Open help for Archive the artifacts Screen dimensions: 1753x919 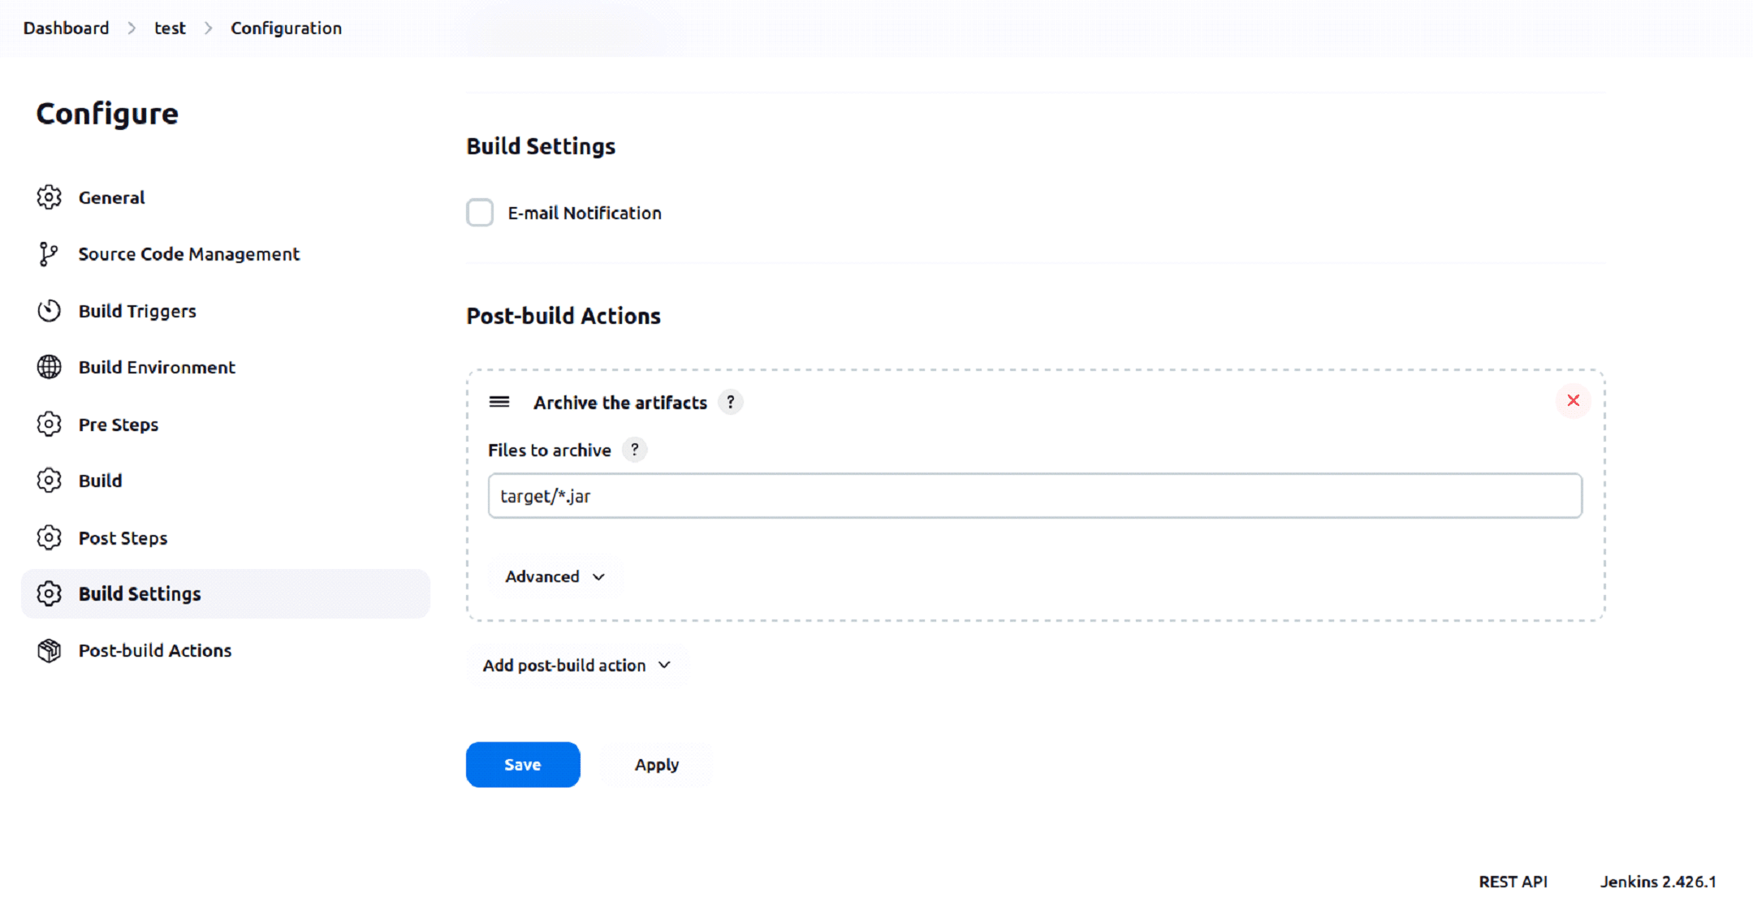[731, 402]
